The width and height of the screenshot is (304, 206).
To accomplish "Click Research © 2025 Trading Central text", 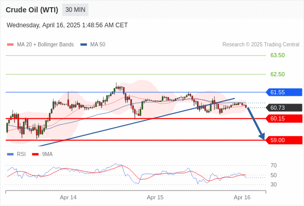I will [261, 45].
